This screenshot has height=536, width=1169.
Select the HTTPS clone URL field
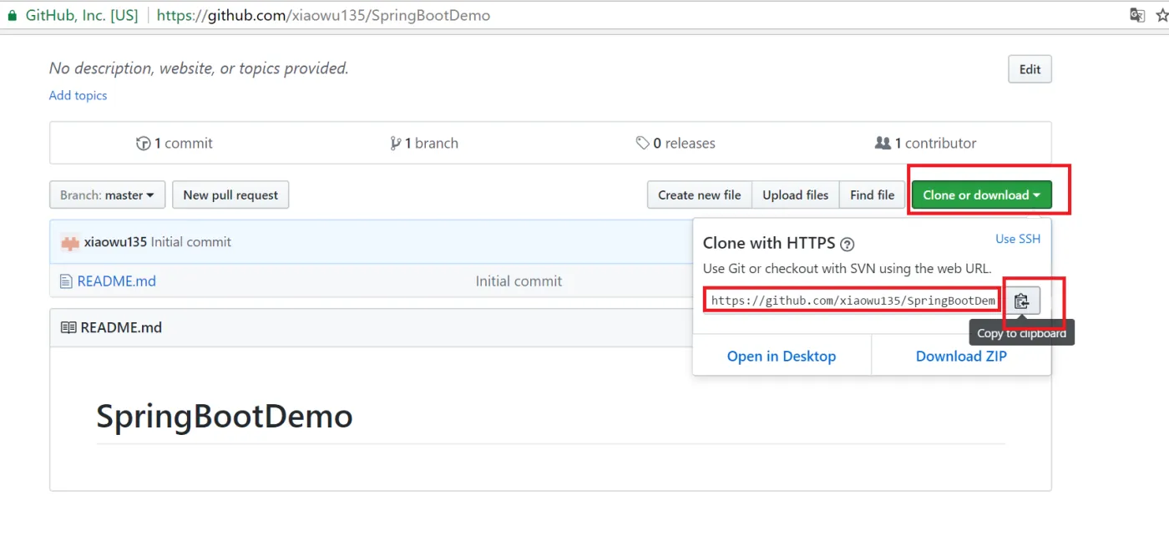tap(852, 301)
